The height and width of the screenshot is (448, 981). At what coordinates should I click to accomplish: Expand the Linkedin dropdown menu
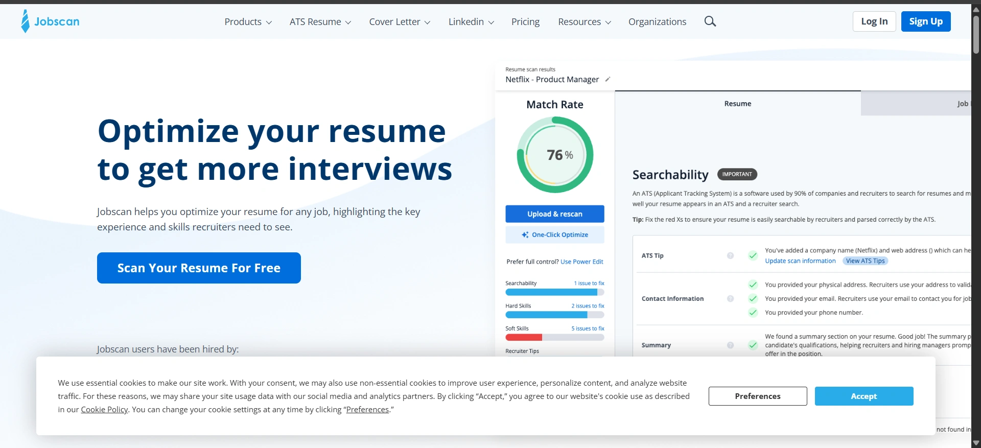tap(471, 21)
